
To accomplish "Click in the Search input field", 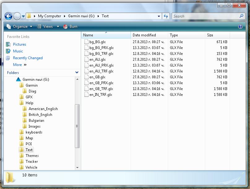I will (204, 16).
